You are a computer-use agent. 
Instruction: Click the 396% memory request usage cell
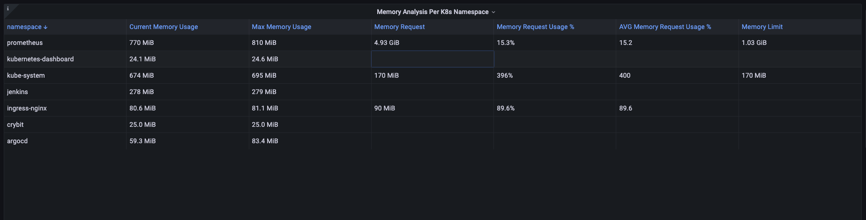click(x=505, y=75)
